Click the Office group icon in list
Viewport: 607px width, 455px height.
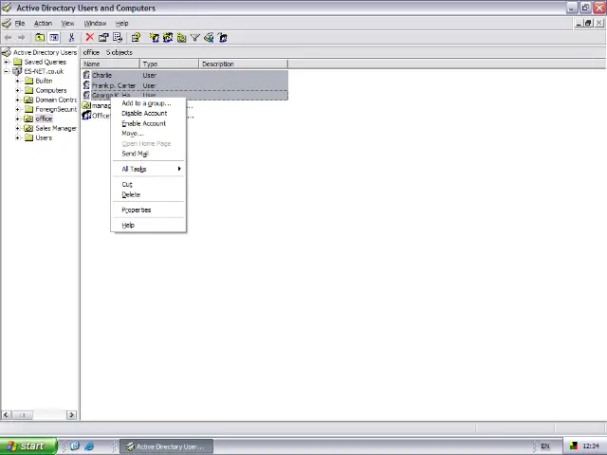click(86, 116)
